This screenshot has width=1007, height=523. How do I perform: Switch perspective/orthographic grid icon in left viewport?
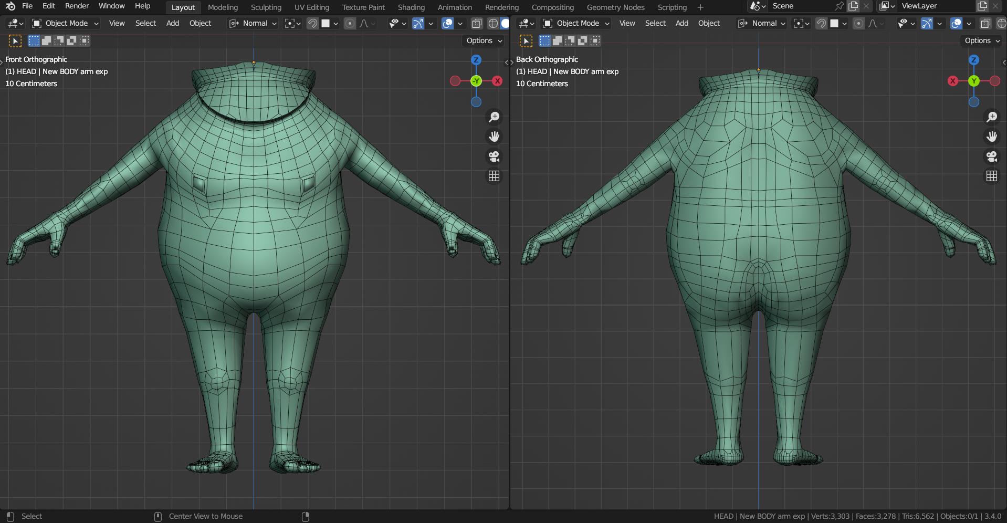(494, 176)
